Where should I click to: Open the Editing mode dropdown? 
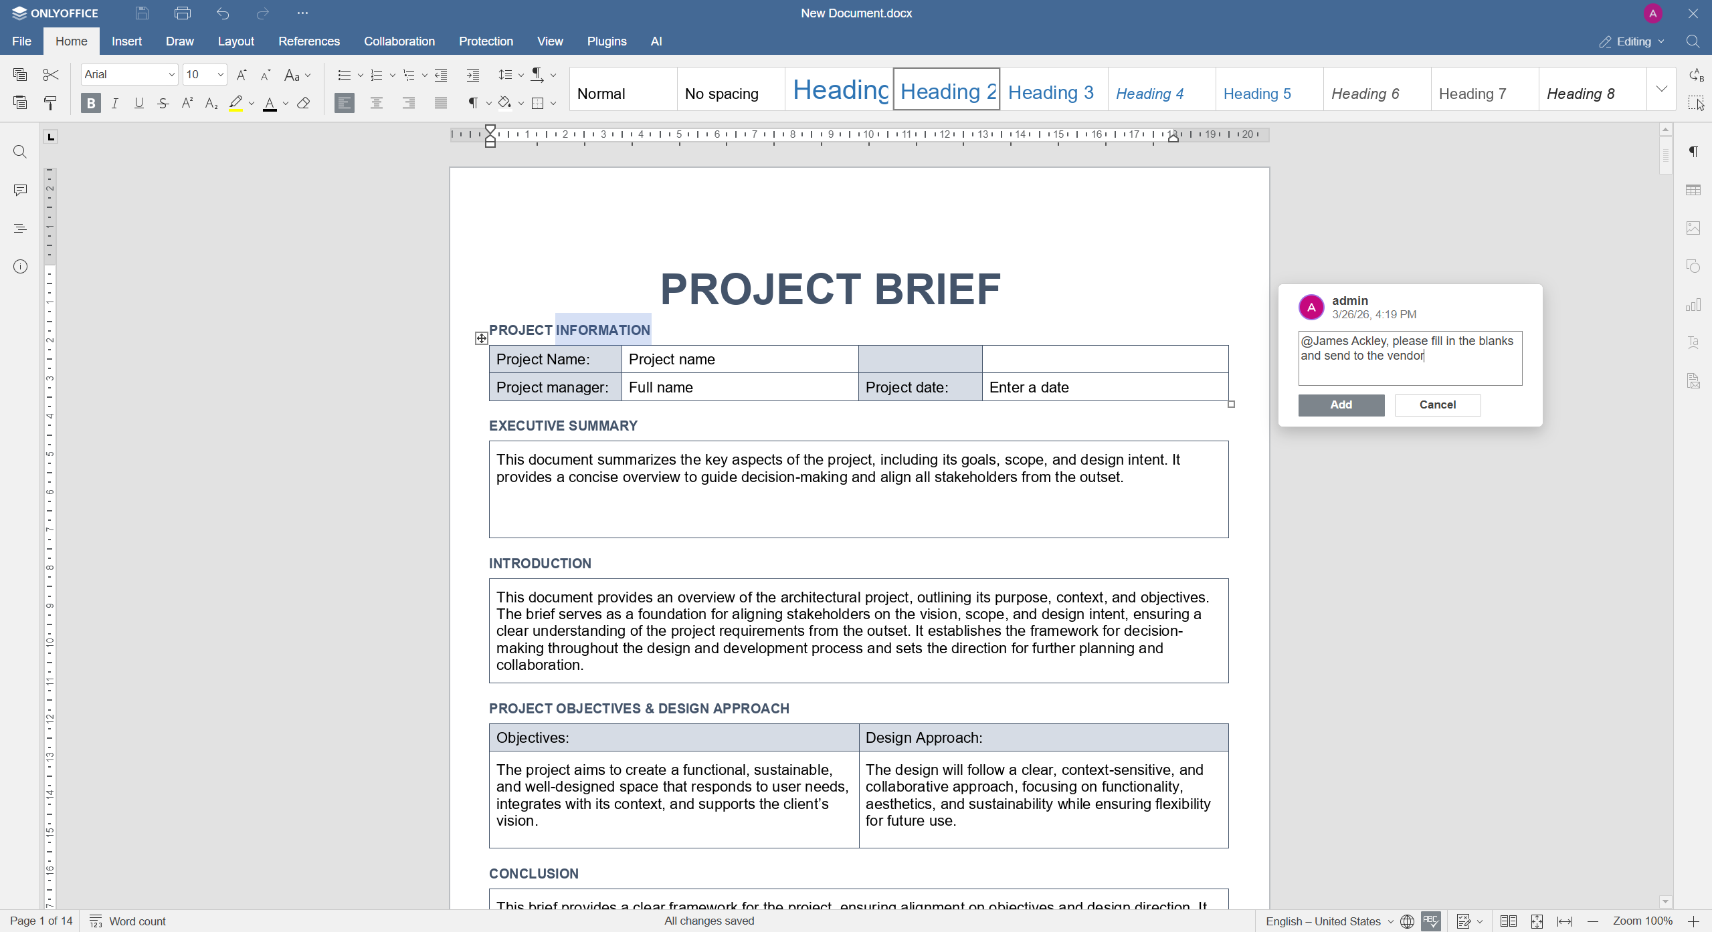point(1632,41)
